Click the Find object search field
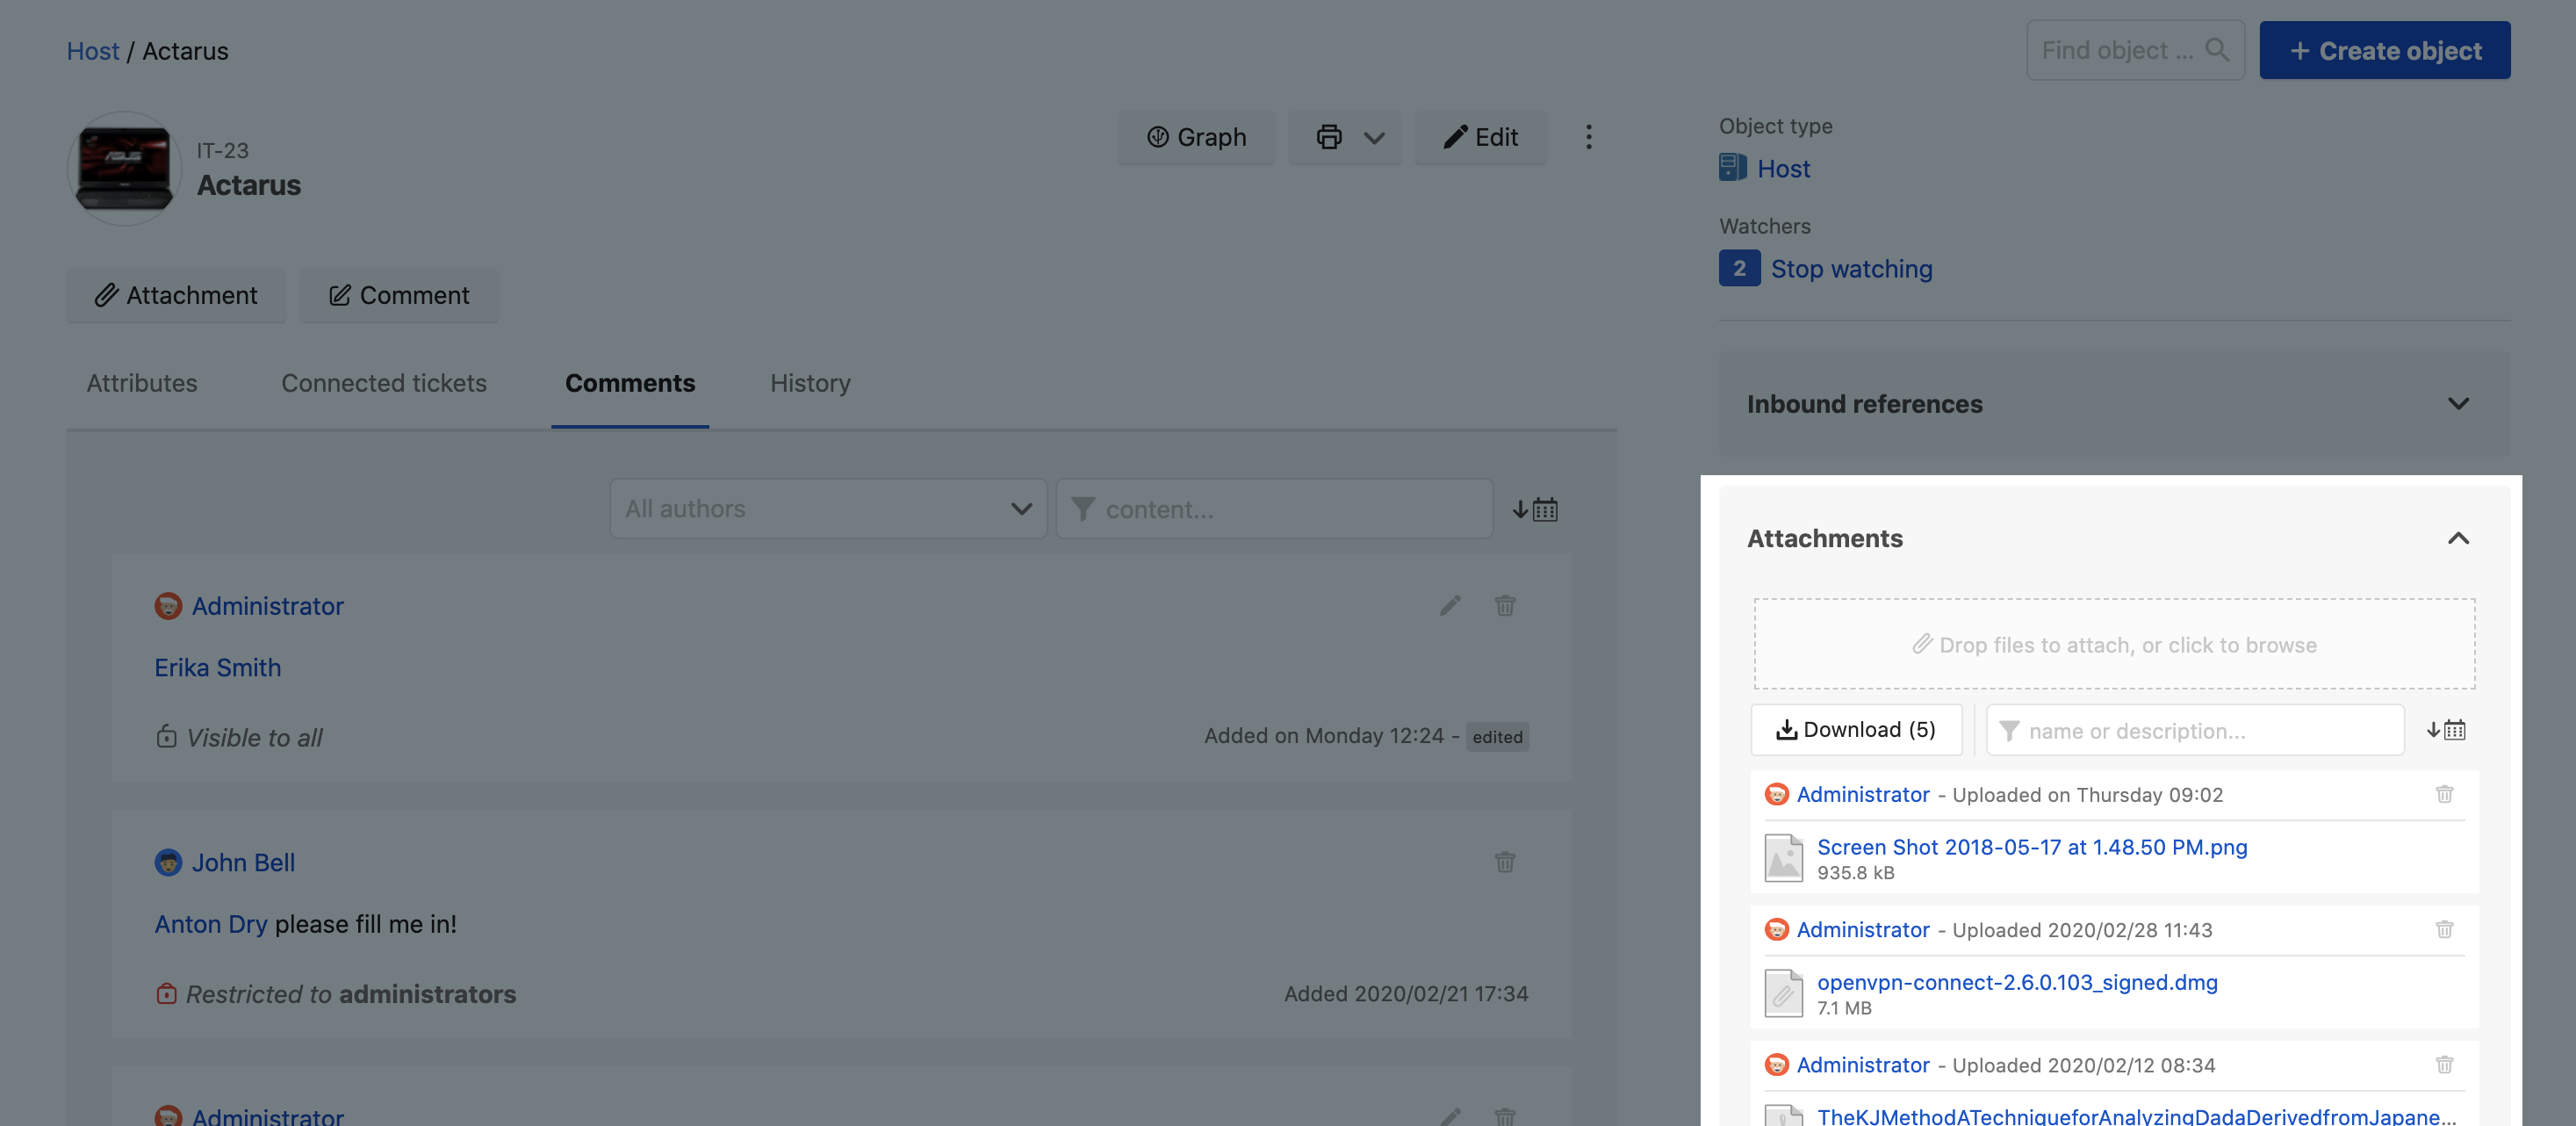The width and height of the screenshot is (2576, 1126). (x=2116, y=50)
